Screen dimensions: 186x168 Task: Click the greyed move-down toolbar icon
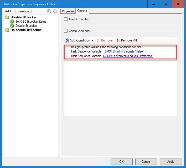55,11
